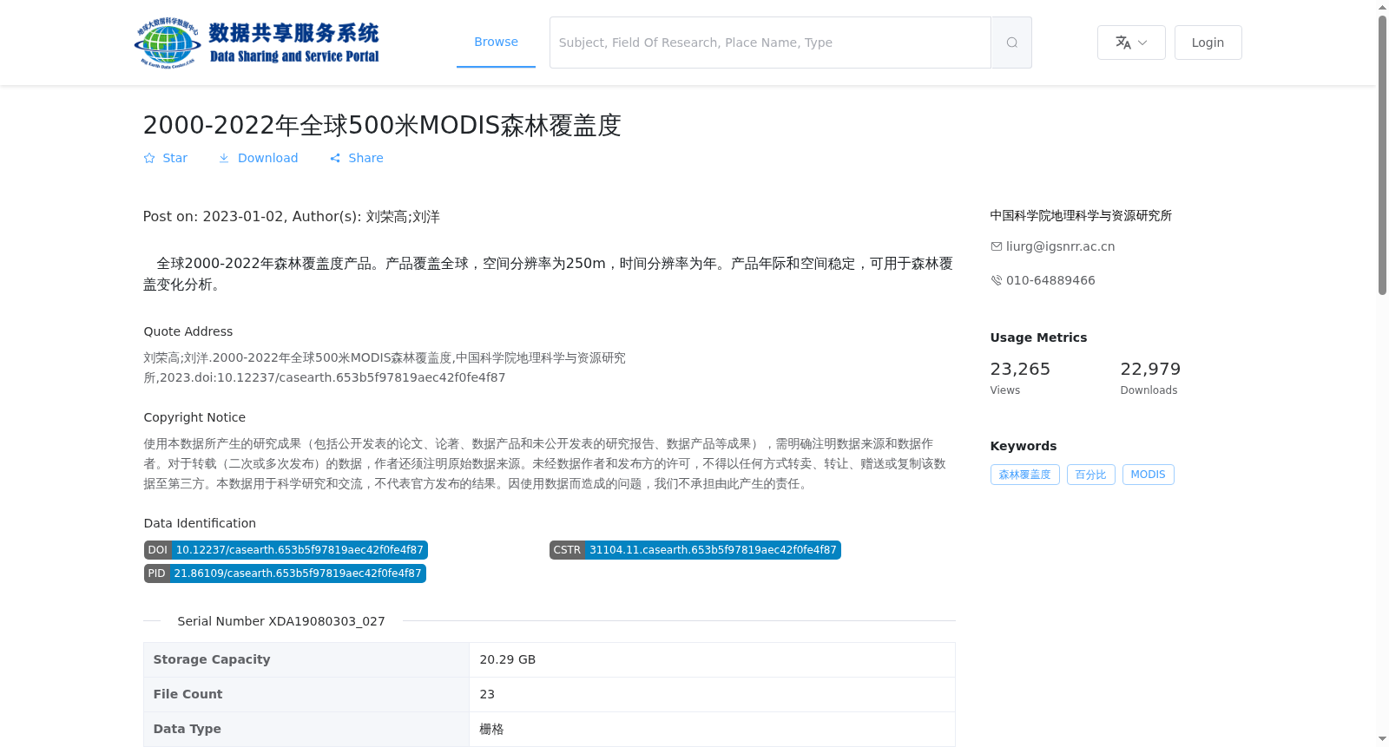Click email address liurg@igsnrr.ac.cn
Viewport: 1389px width, 747px height.
(1060, 246)
